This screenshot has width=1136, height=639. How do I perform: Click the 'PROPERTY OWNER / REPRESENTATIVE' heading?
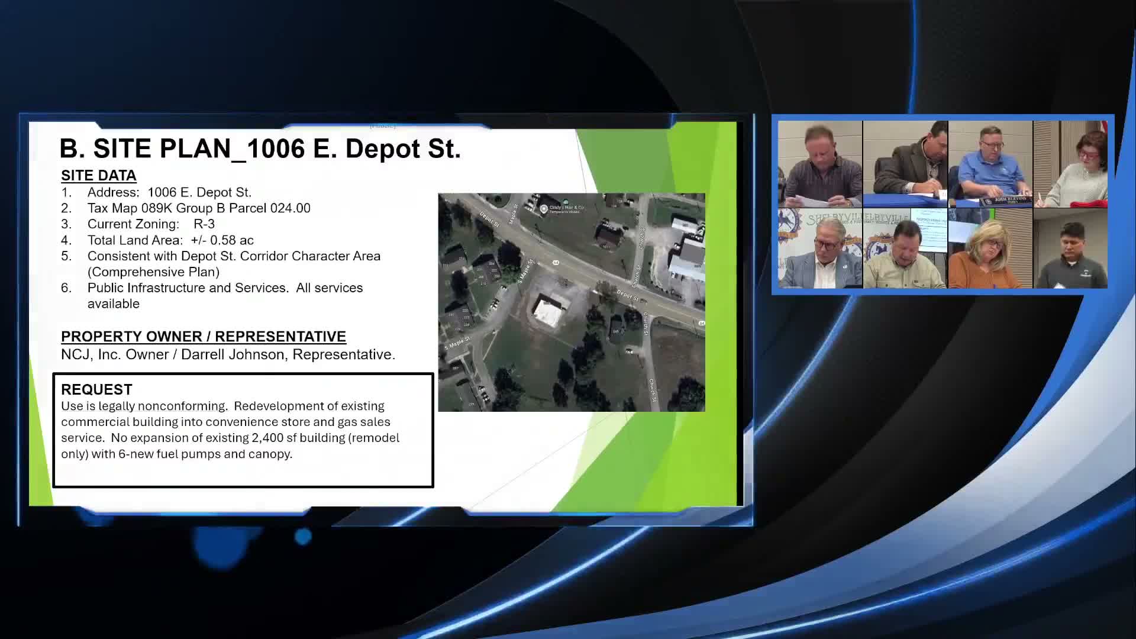[204, 336]
